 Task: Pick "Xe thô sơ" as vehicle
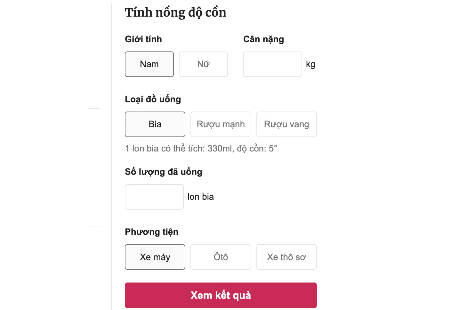(286, 257)
